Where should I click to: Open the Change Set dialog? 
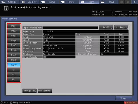pyautogui.click(x=29, y=91)
